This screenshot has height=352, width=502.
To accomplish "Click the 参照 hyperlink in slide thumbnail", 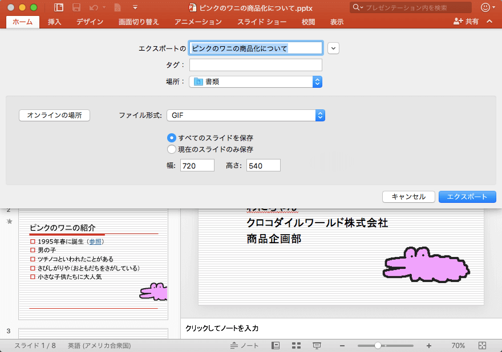I will 95,242.
